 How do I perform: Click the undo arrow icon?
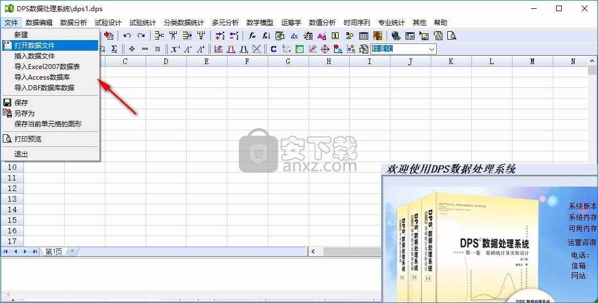(x=127, y=36)
